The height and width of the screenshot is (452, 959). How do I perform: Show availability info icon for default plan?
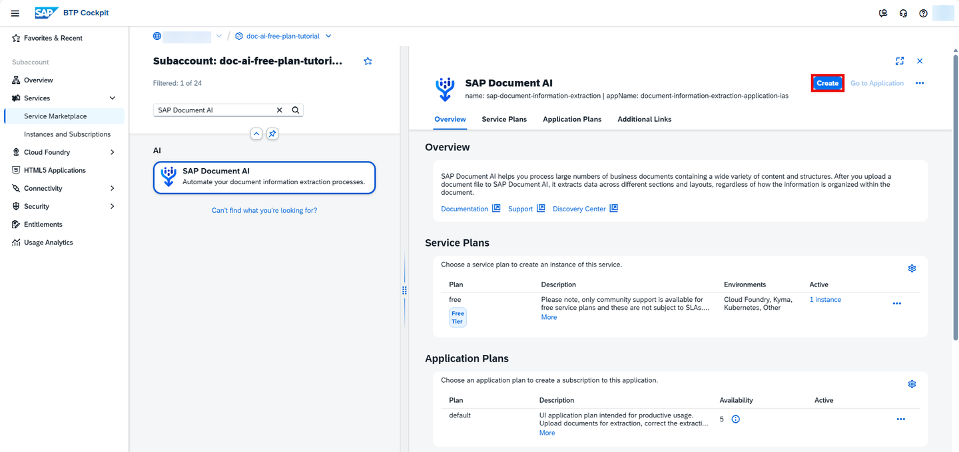pos(736,419)
